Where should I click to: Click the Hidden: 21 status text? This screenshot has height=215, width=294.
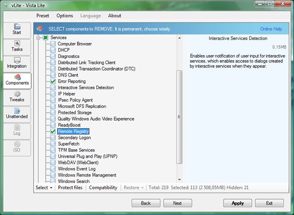[238, 187]
